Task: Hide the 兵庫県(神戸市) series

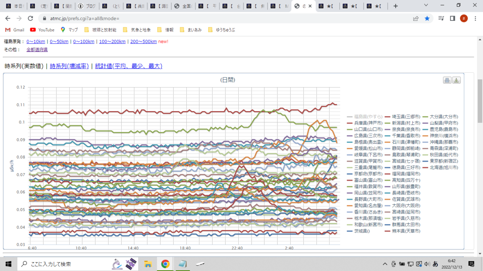Action: [365, 123]
